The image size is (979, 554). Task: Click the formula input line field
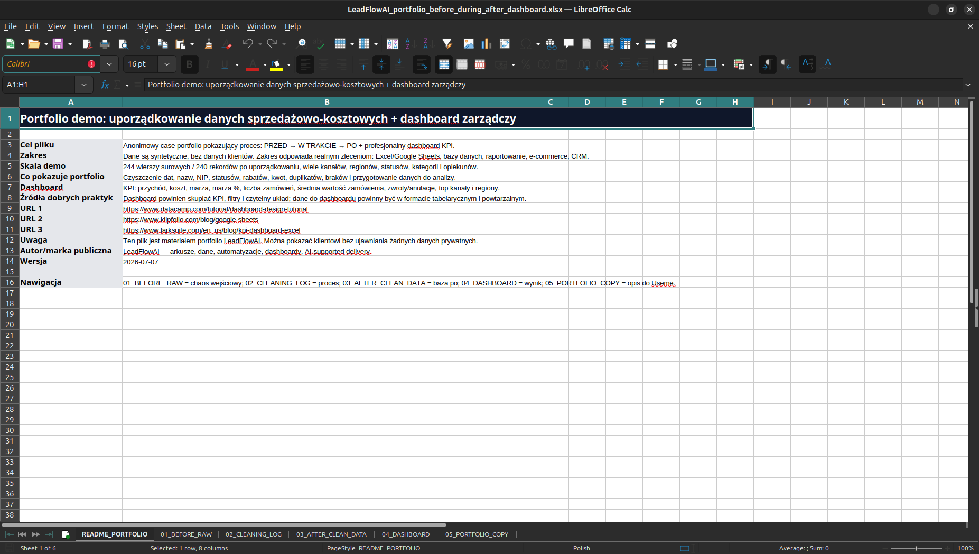pos(553,85)
